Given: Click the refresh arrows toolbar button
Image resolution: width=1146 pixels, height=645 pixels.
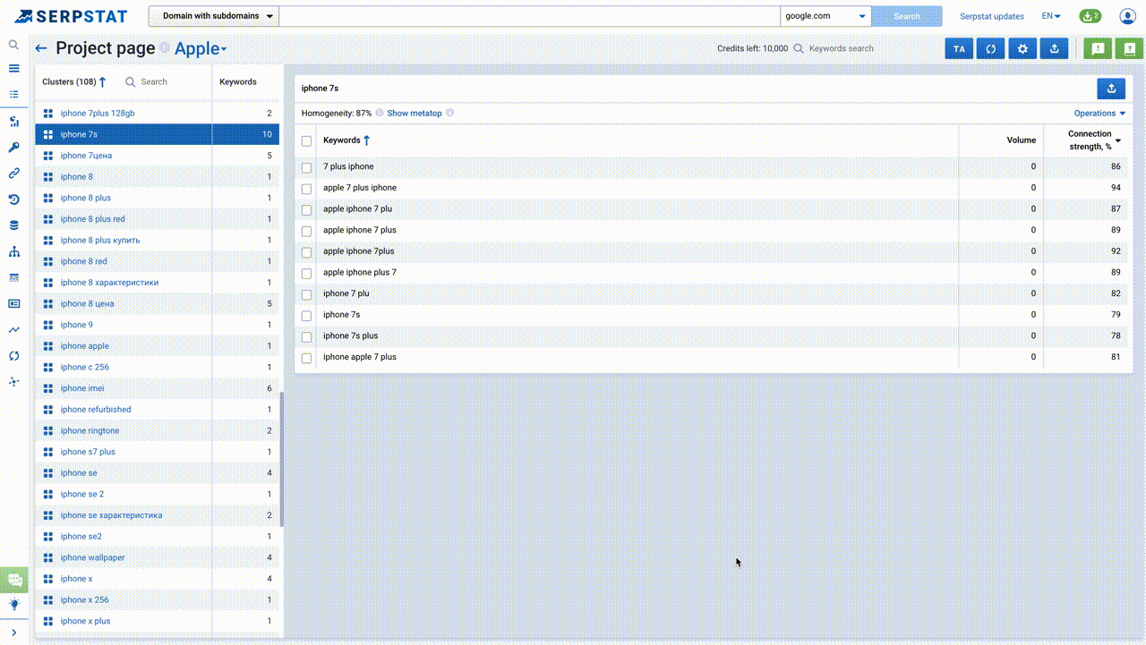Looking at the screenshot, I should coord(991,49).
